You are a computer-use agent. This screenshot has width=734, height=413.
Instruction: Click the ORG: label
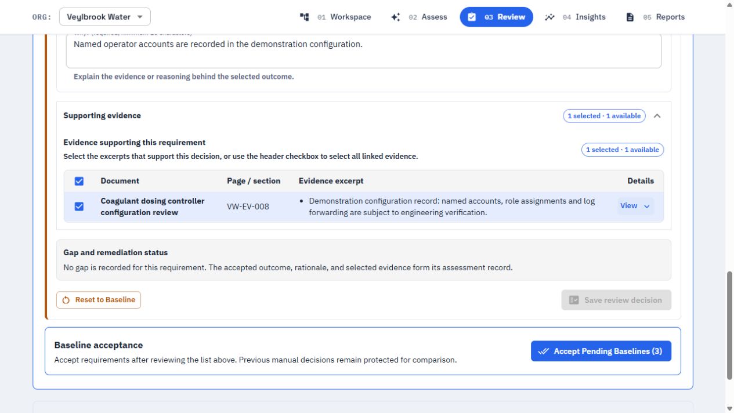click(x=42, y=17)
